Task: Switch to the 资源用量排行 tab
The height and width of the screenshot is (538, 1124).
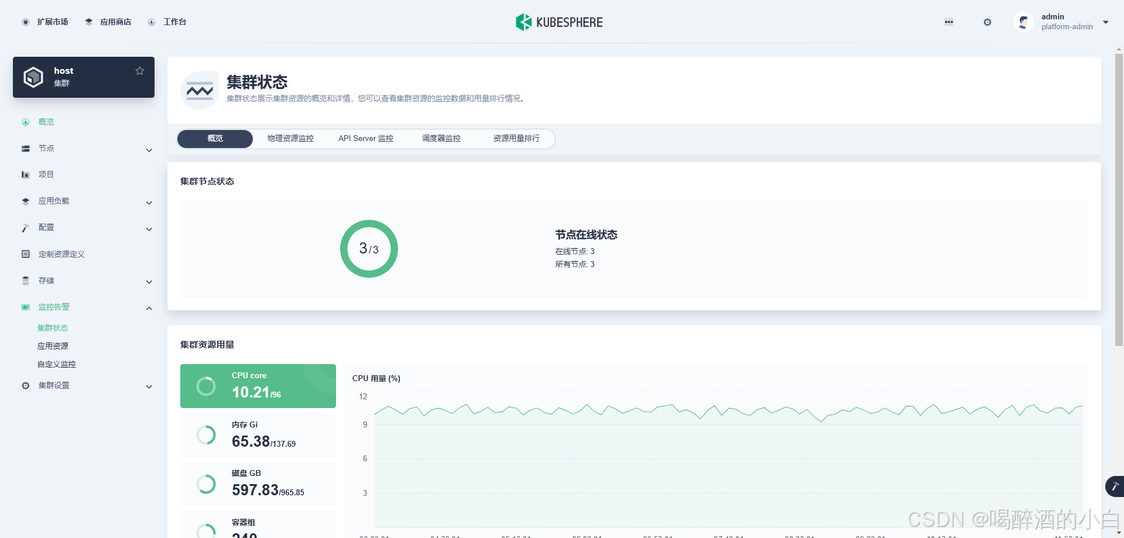Action: coord(516,139)
